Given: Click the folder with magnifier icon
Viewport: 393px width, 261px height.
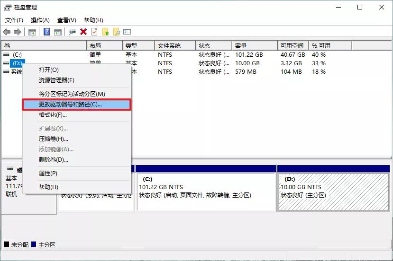Looking at the screenshot, I should (x=116, y=32).
